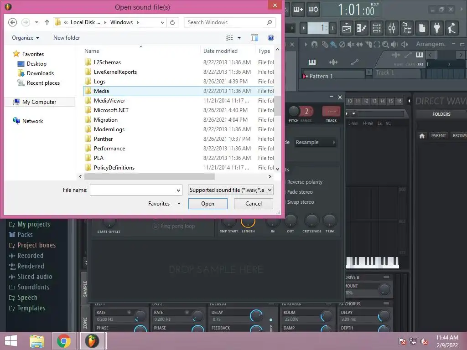Switch to the vertical ZONE tab

(x=85, y=323)
